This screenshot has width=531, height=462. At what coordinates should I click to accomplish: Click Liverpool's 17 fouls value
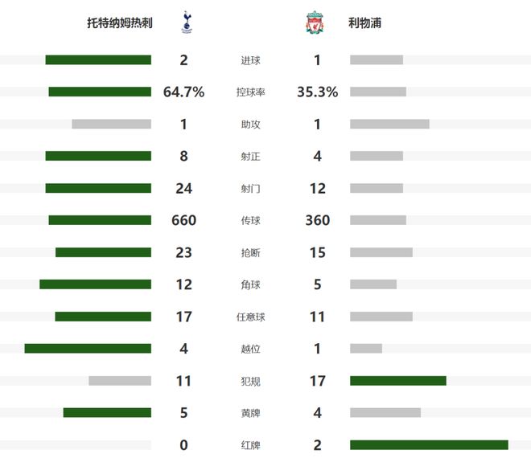(317, 381)
